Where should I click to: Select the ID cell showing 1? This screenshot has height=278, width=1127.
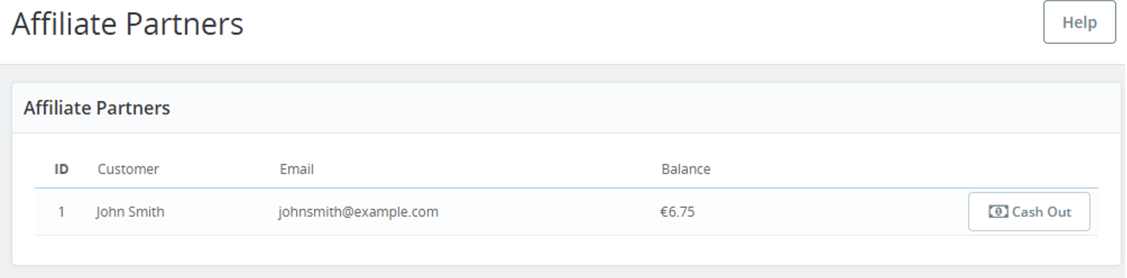pos(61,211)
